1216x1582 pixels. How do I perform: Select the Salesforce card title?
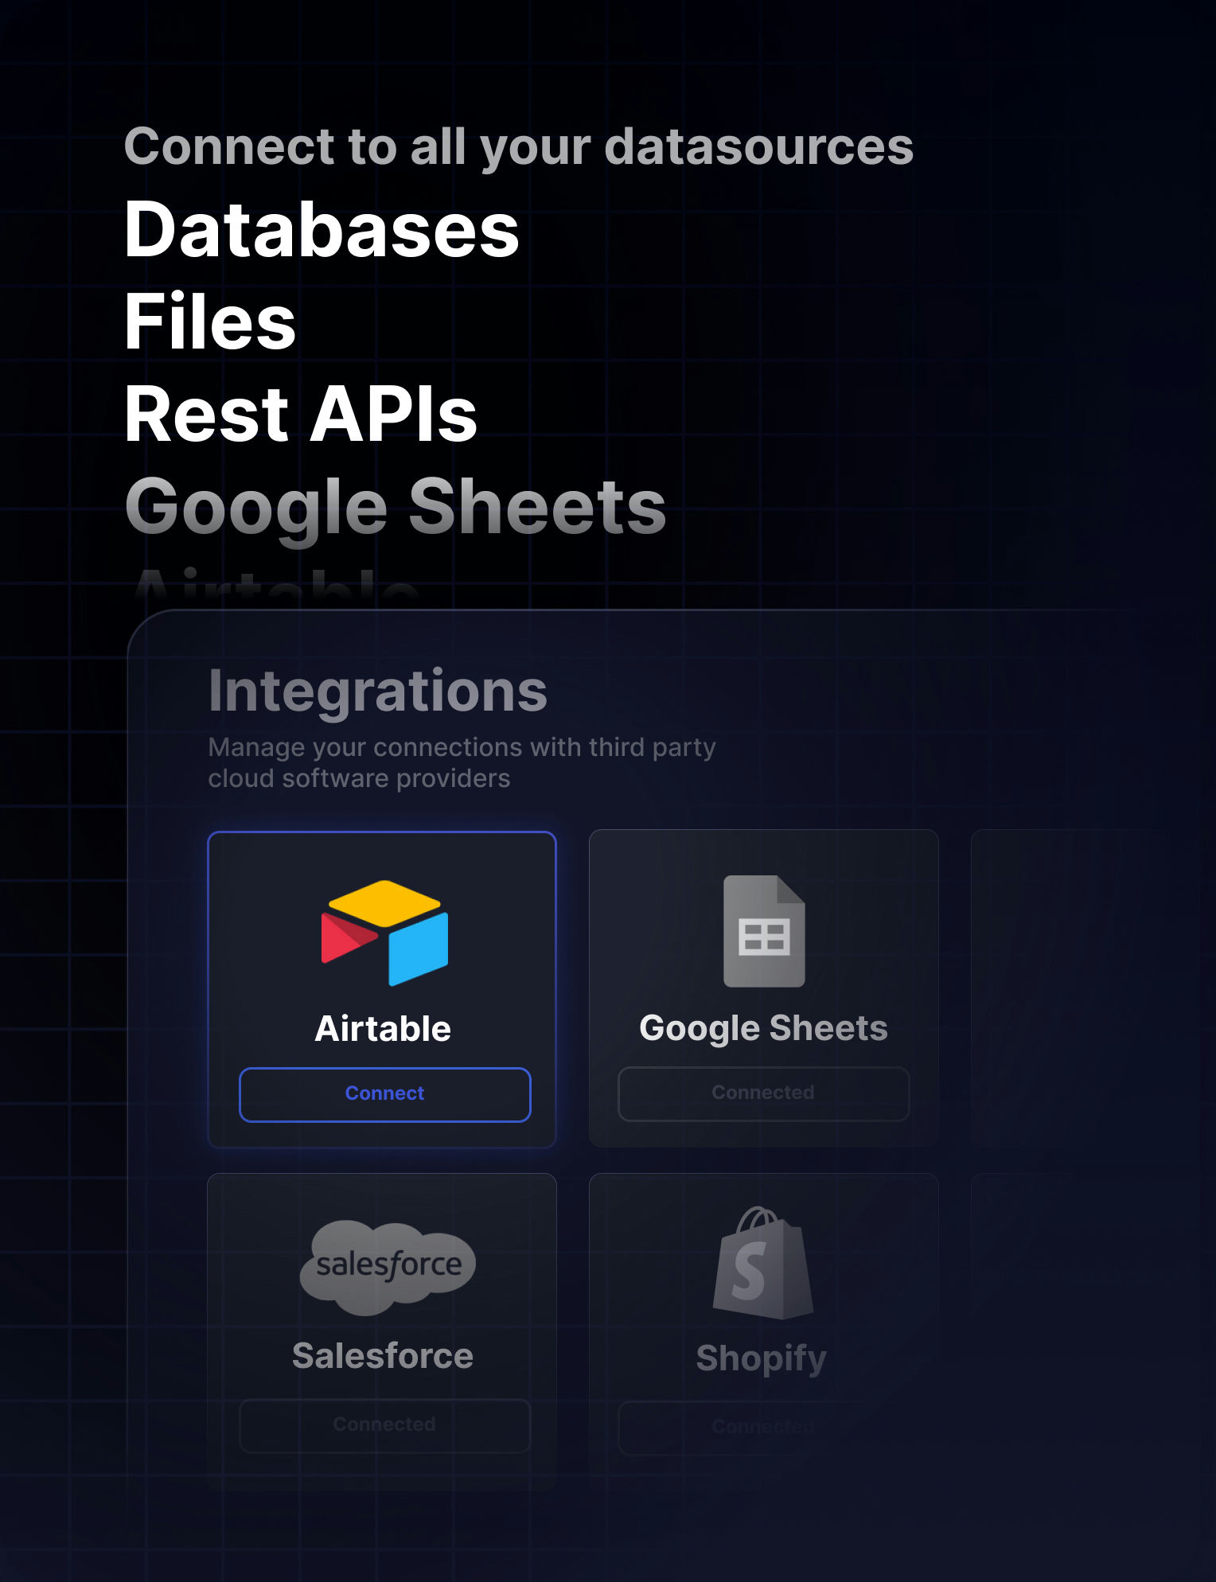(383, 1356)
